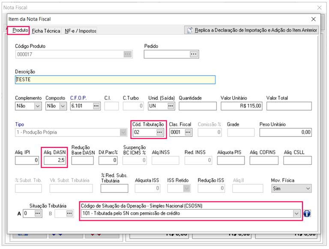Open the NF-e / Impostos tab
Viewport: 329px width, 249px height.
[x=81, y=31]
